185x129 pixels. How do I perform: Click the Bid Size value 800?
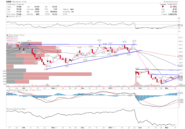(x=38, y=14)
